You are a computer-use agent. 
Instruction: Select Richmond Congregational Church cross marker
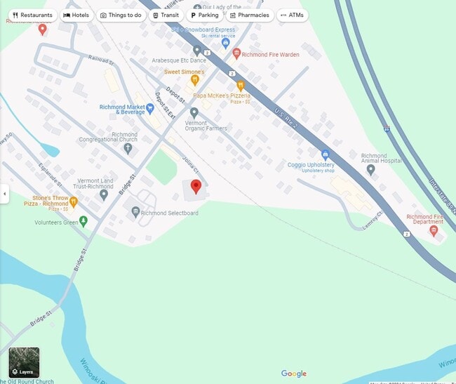tap(128, 149)
